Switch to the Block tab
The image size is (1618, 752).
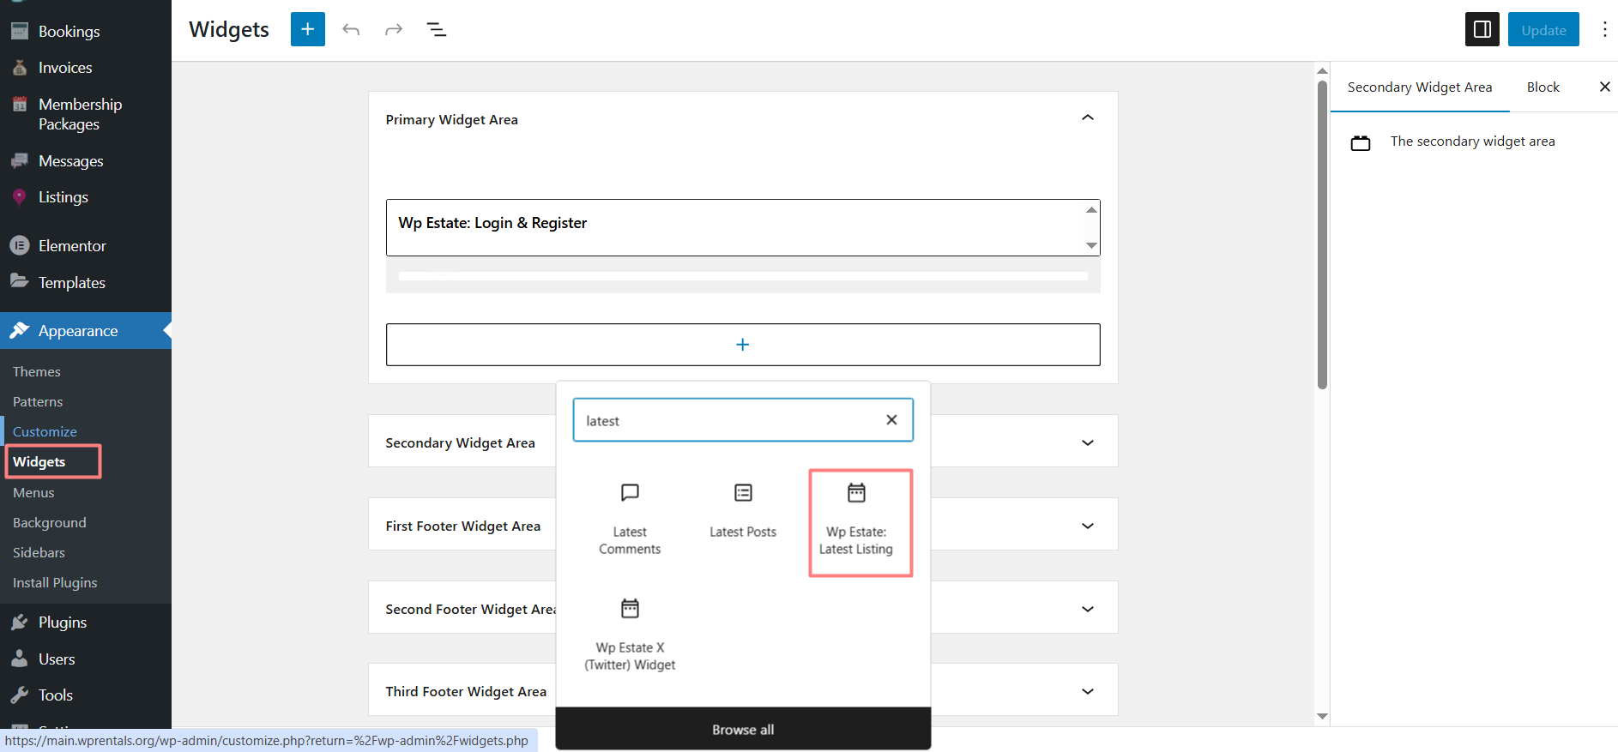[1543, 87]
